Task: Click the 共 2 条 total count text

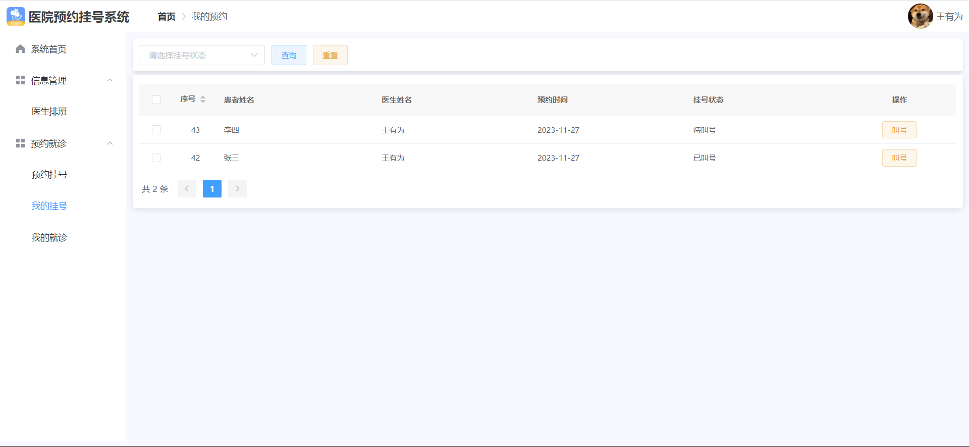Action: 155,189
